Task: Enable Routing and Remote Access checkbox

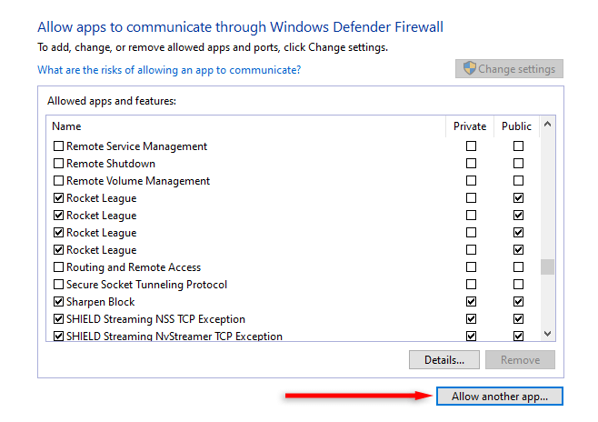Action: (x=59, y=267)
